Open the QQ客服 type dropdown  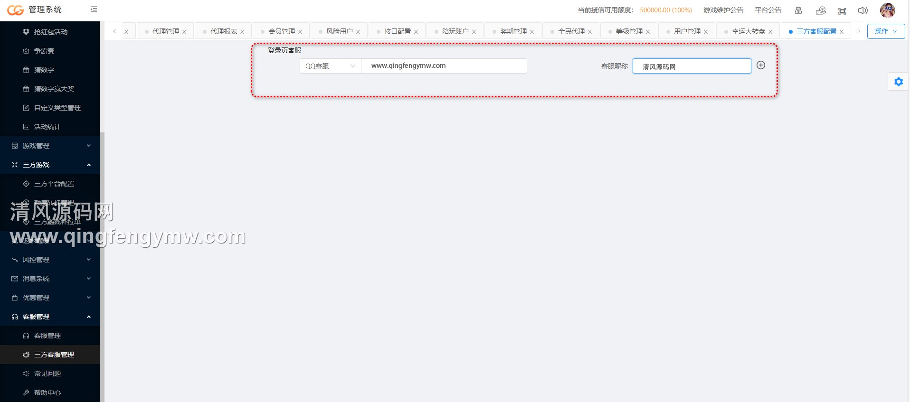click(x=330, y=66)
